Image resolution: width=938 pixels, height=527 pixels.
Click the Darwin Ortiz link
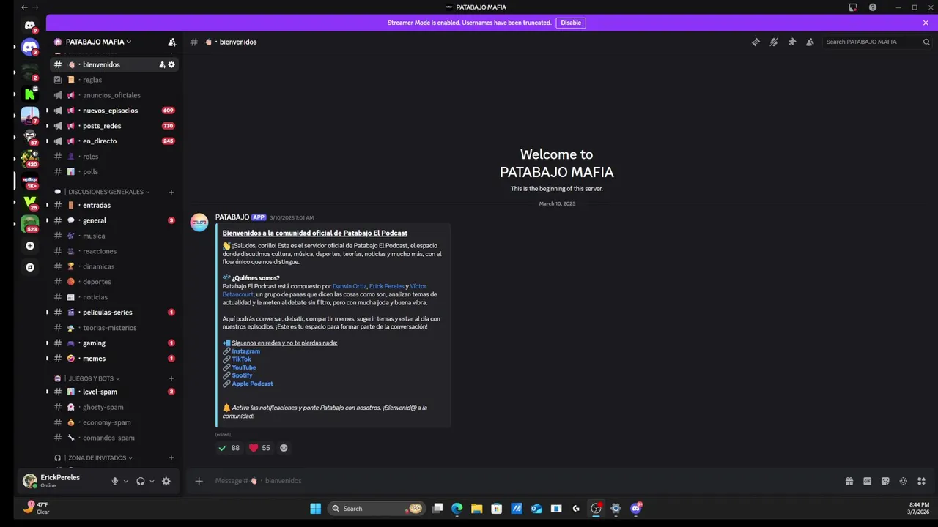tap(350, 286)
